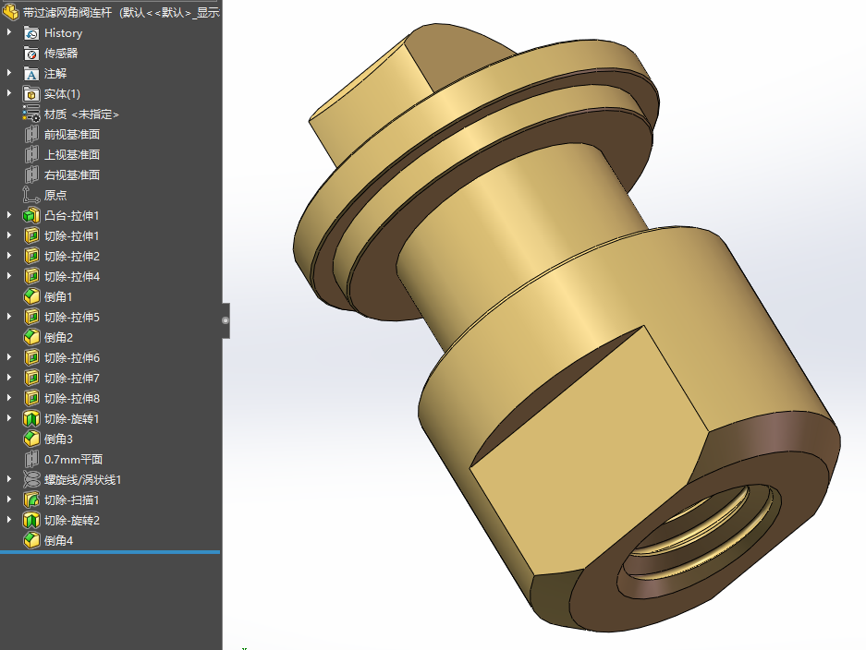Click the 原点 origin icon
The width and height of the screenshot is (866, 650).
pyautogui.click(x=31, y=196)
